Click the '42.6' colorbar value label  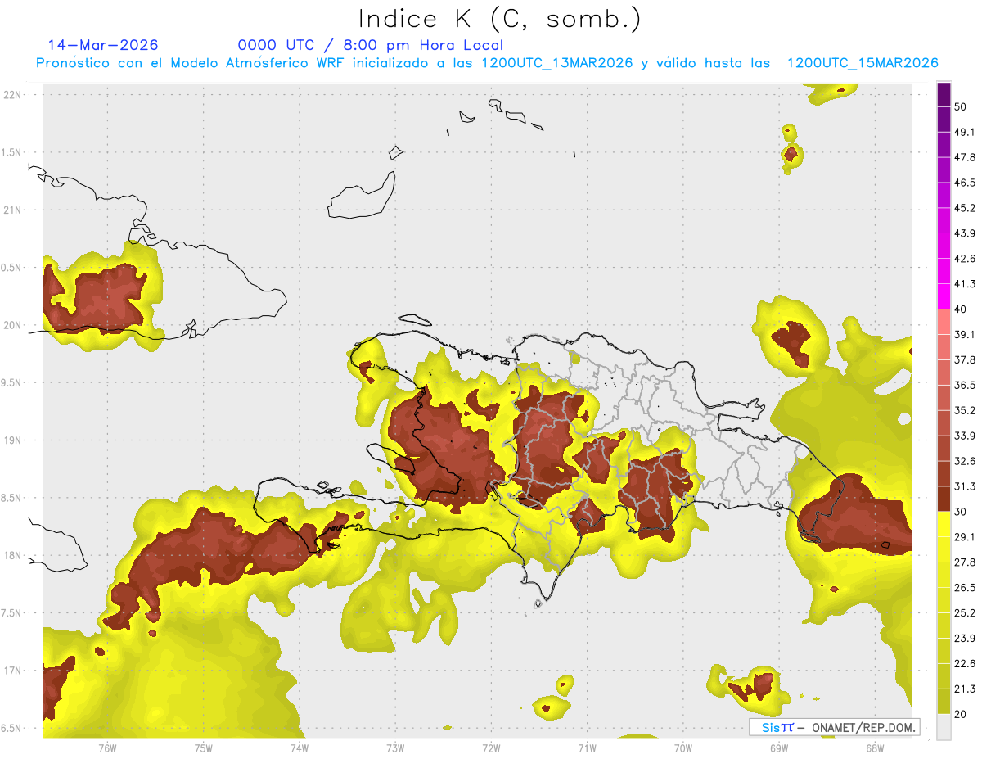click(965, 259)
